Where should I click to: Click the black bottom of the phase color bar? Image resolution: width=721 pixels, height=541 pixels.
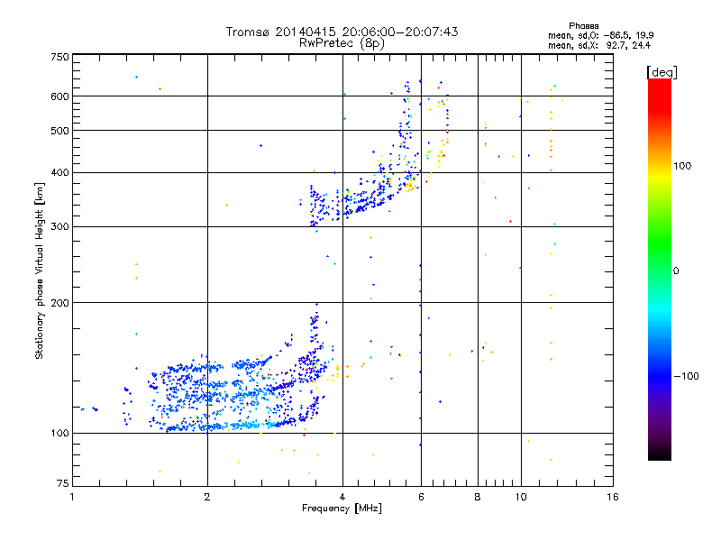pos(660,454)
